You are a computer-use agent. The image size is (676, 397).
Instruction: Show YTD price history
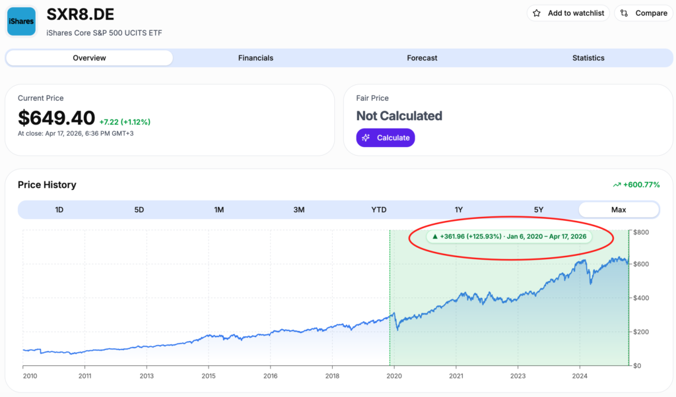tap(379, 210)
